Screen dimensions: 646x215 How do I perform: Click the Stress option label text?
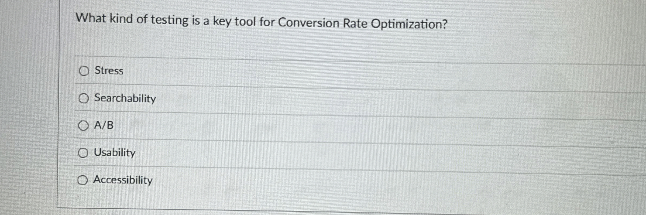pyautogui.click(x=108, y=71)
